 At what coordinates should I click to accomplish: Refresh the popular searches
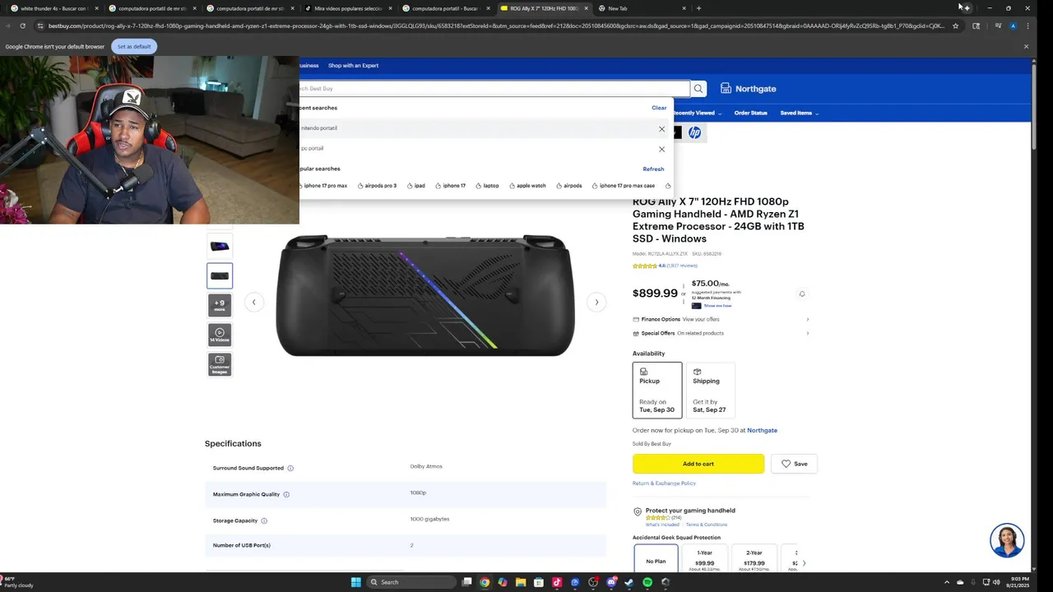point(653,169)
